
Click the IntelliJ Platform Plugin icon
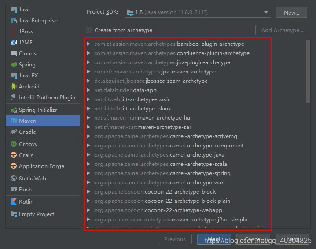click(14, 98)
